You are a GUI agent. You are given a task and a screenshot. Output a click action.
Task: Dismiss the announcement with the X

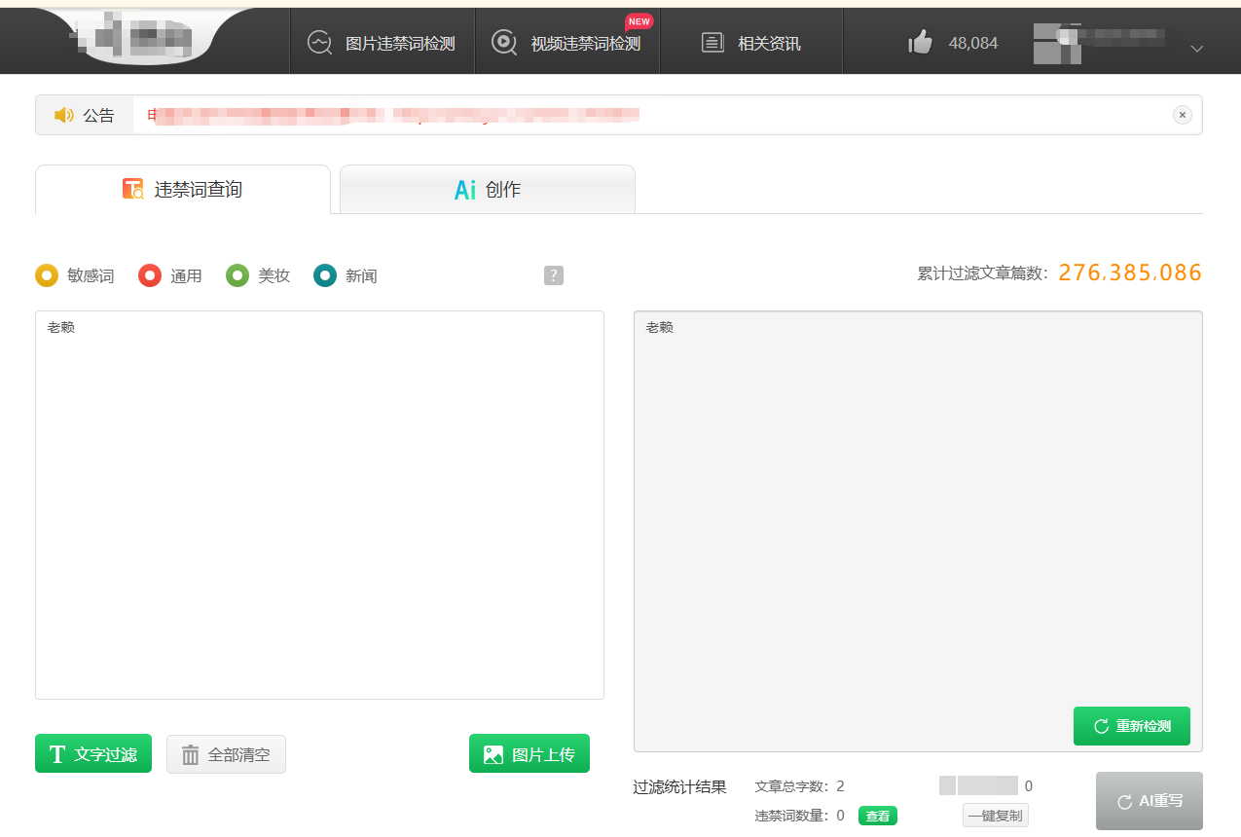pos(1183,114)
